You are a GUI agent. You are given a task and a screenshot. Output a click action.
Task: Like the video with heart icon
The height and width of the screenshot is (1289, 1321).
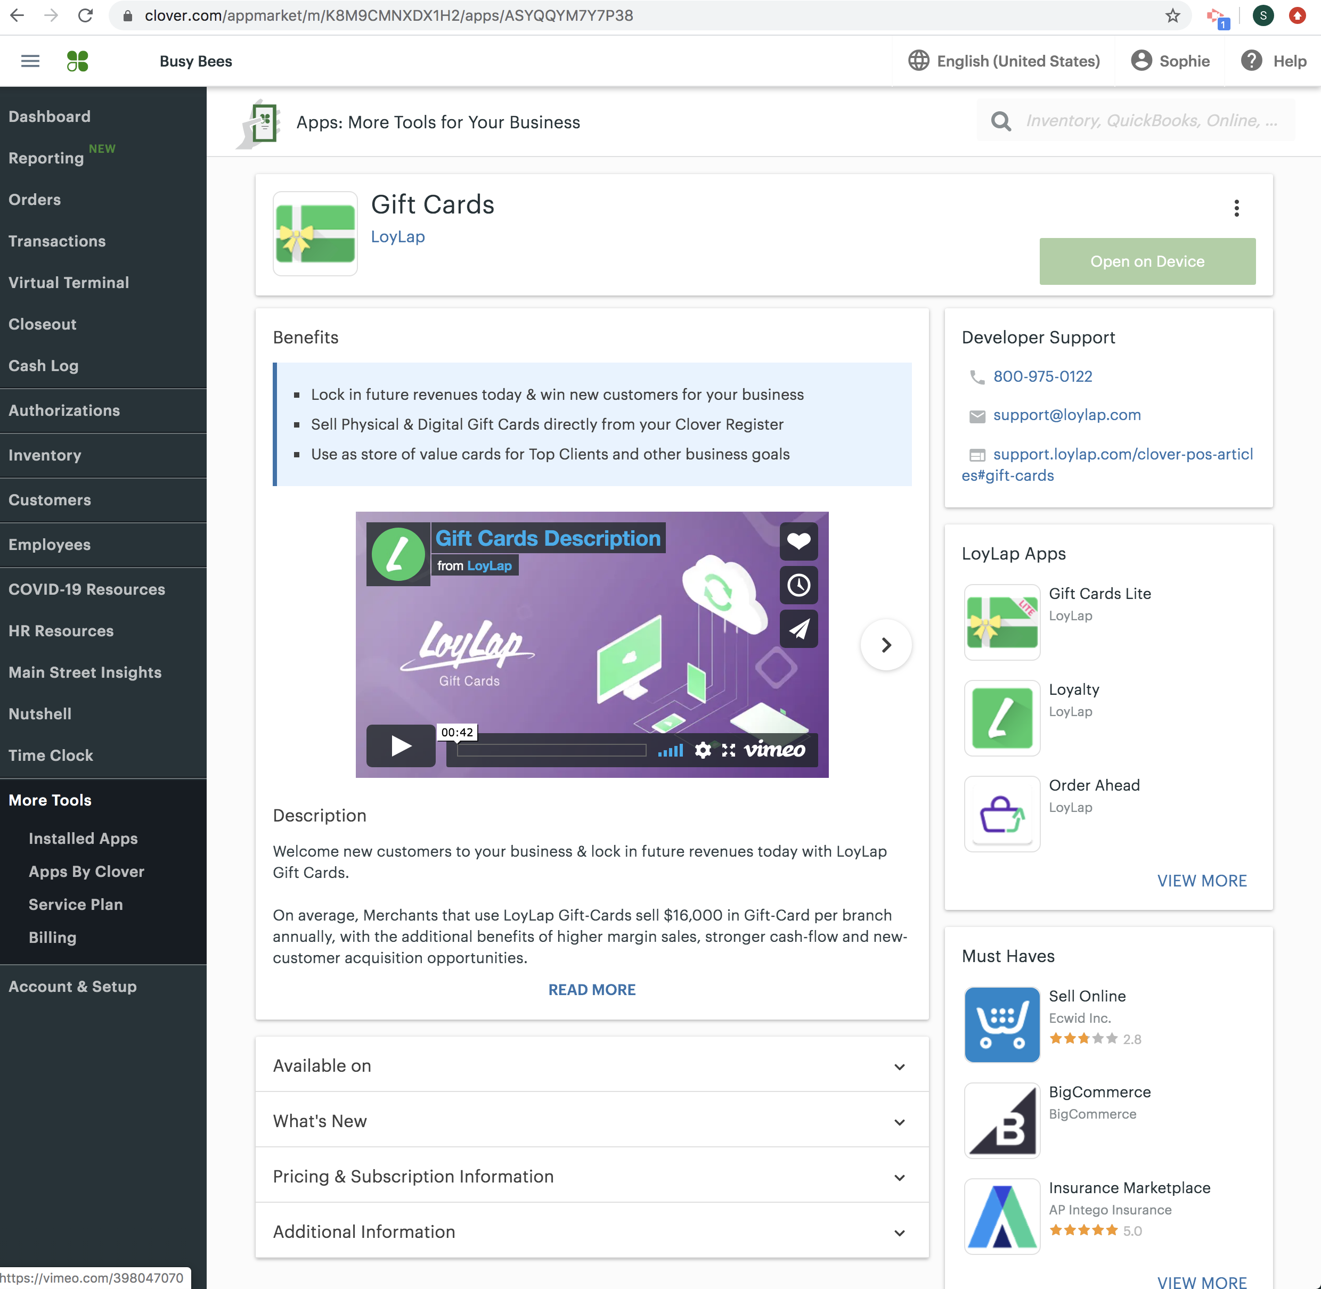tap(798, 541)
